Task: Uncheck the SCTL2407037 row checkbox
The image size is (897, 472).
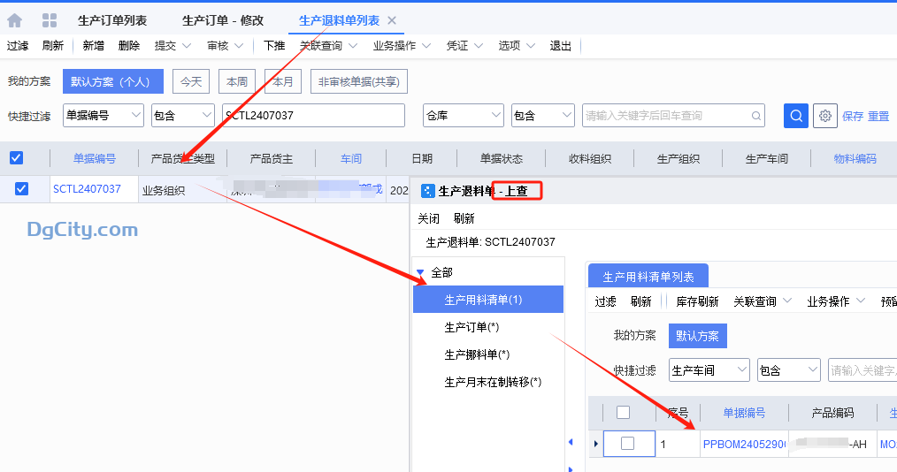Action: (x=21, y=189)
